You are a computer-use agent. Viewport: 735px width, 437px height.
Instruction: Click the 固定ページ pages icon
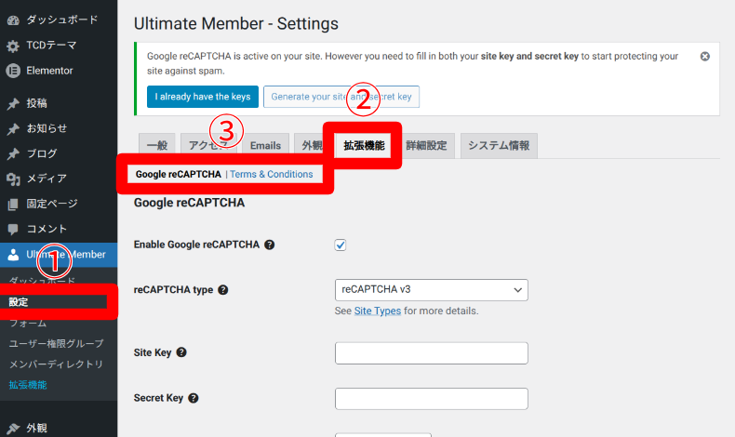(13, 205)
